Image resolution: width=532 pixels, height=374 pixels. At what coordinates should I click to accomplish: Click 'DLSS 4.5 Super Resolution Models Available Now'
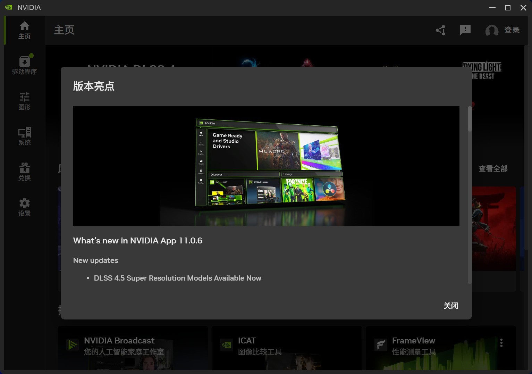(x=178, y=278)
